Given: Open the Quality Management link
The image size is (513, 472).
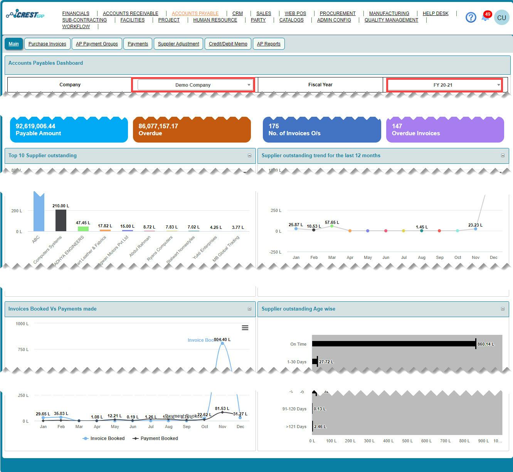Looking at the screenshot, I should (x=391, y=20).
